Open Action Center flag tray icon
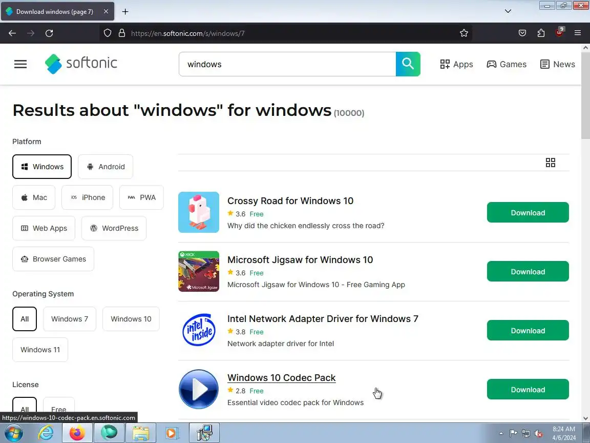The height and width of the screenshot is (443, 590). (x=513, y=433)
